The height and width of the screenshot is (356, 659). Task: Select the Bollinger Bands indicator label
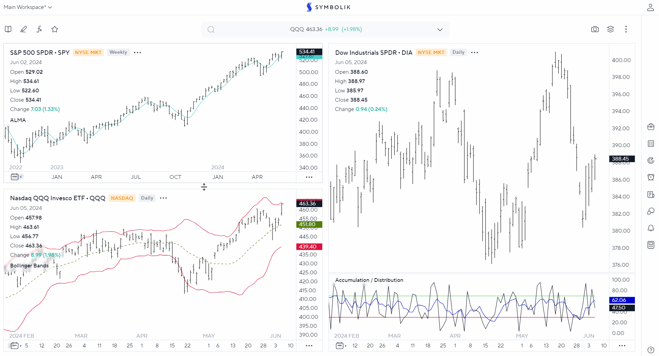point(29,266)
